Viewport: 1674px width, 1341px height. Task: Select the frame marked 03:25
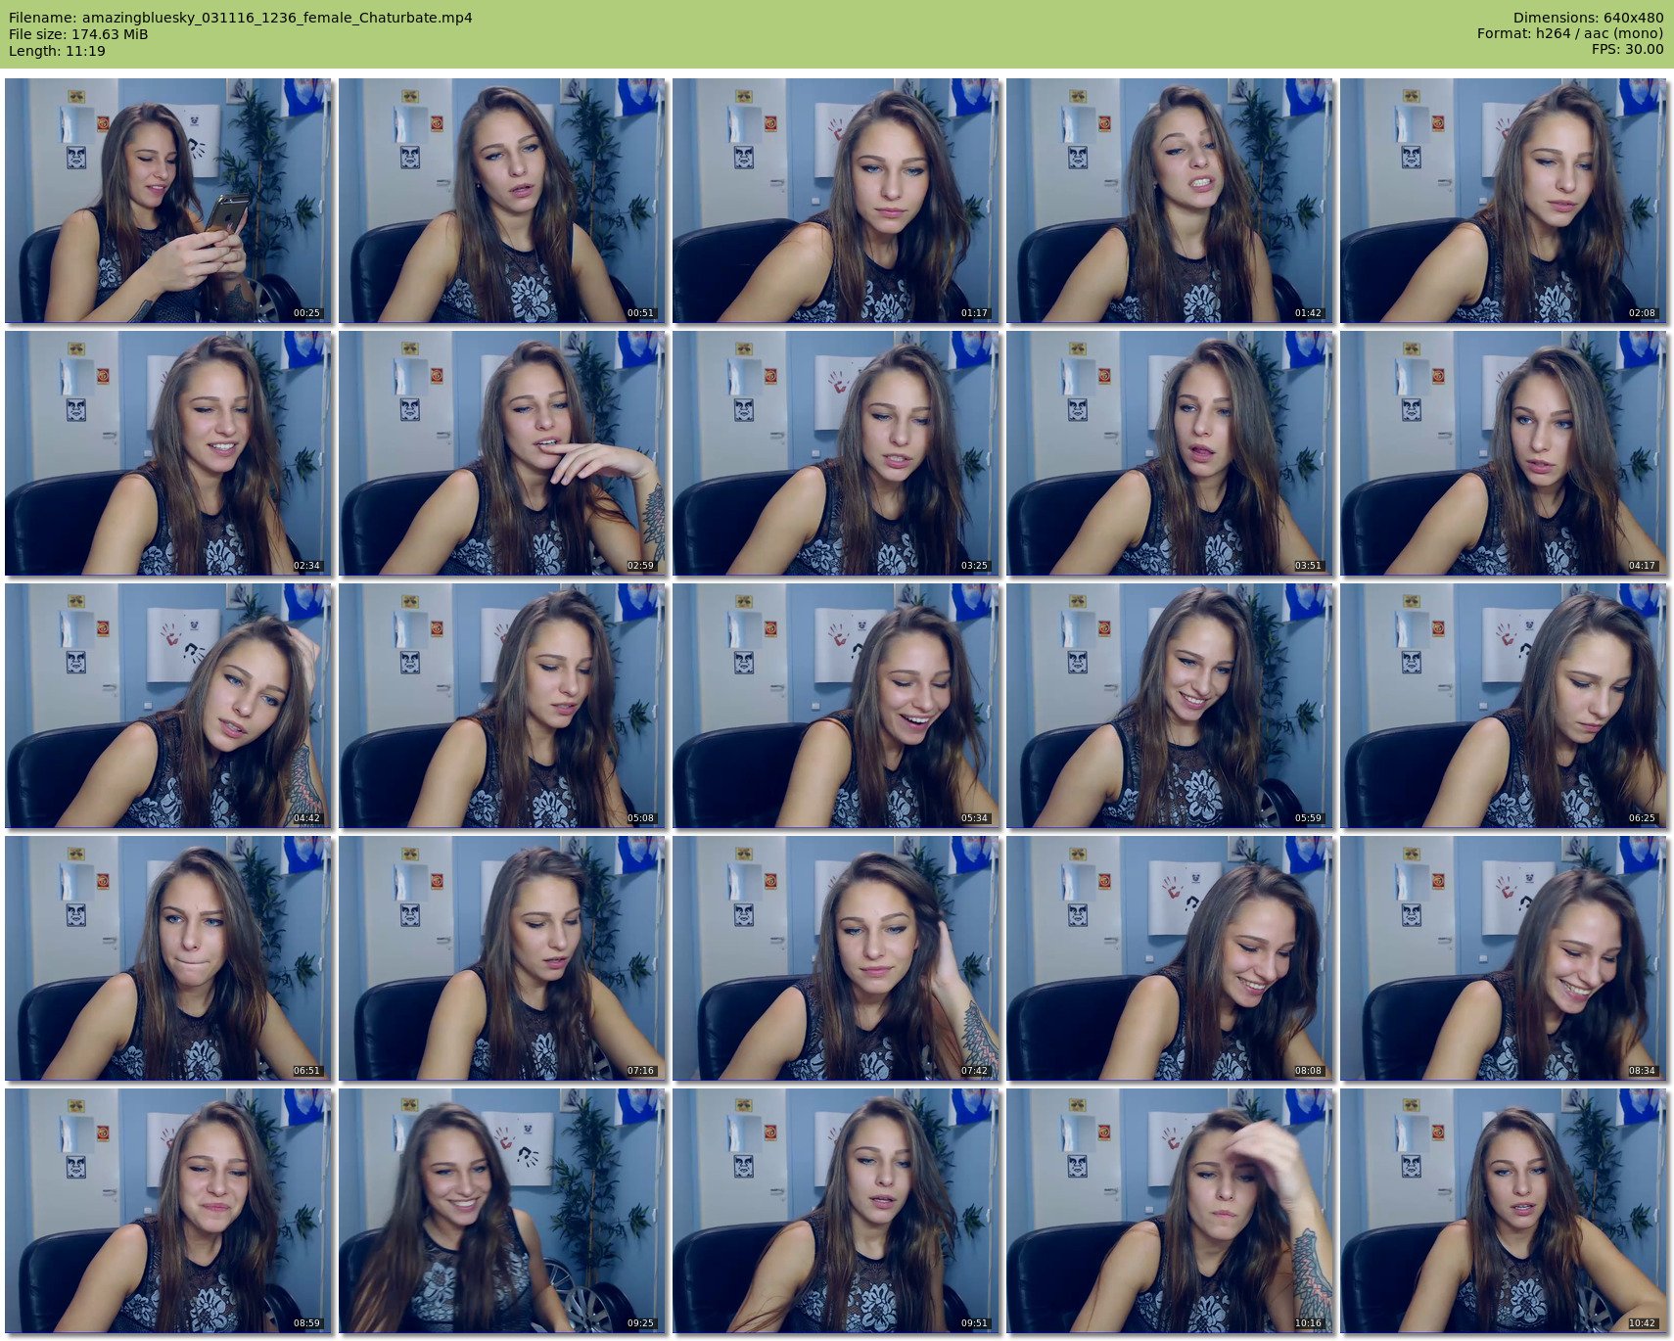point(836,453)
